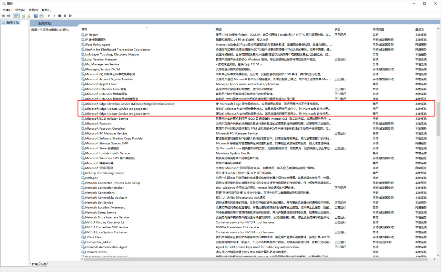The height and width of the screenshot is (272, 441).
Task: Click the Export List toolbar icon
Action: (x=29, y=16)
